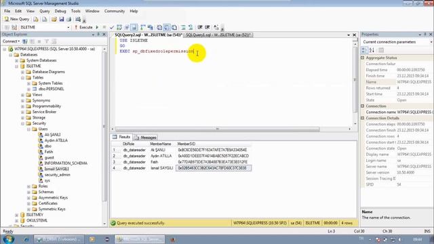Toggle Results to Grid icon
The image size is (434, 244).
click(x=167, y=27)
